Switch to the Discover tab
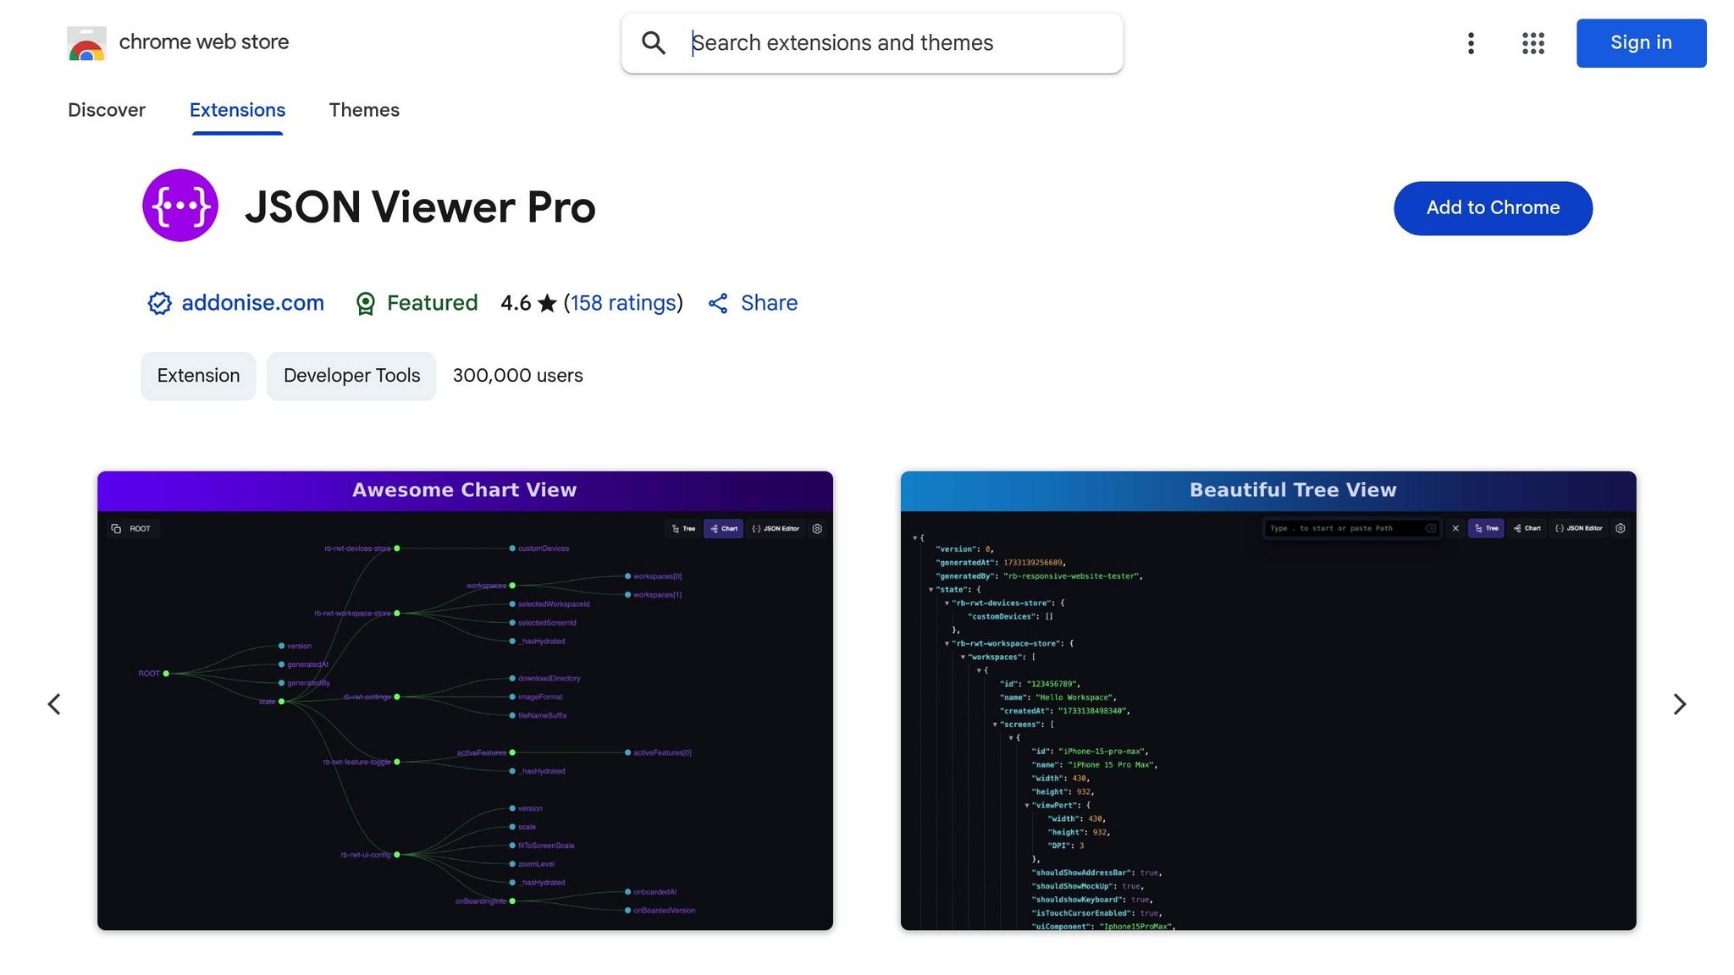The height and width of the screenshot is (975, 1734). click(x=107, y=110)
